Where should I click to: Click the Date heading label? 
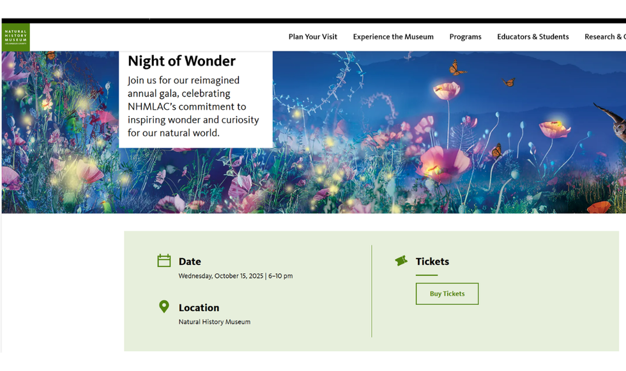tap(190, 261)
